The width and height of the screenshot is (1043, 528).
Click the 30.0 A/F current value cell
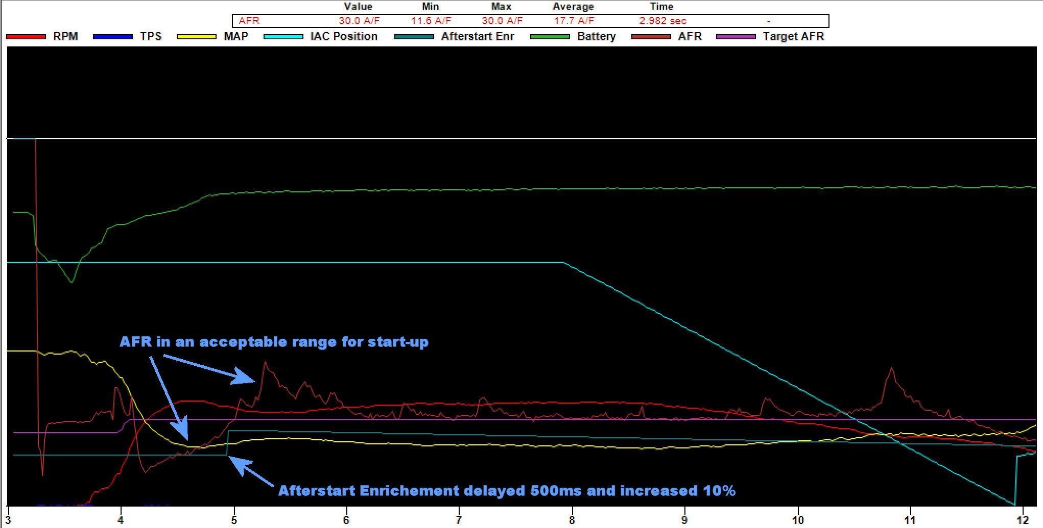coord(359,21)
